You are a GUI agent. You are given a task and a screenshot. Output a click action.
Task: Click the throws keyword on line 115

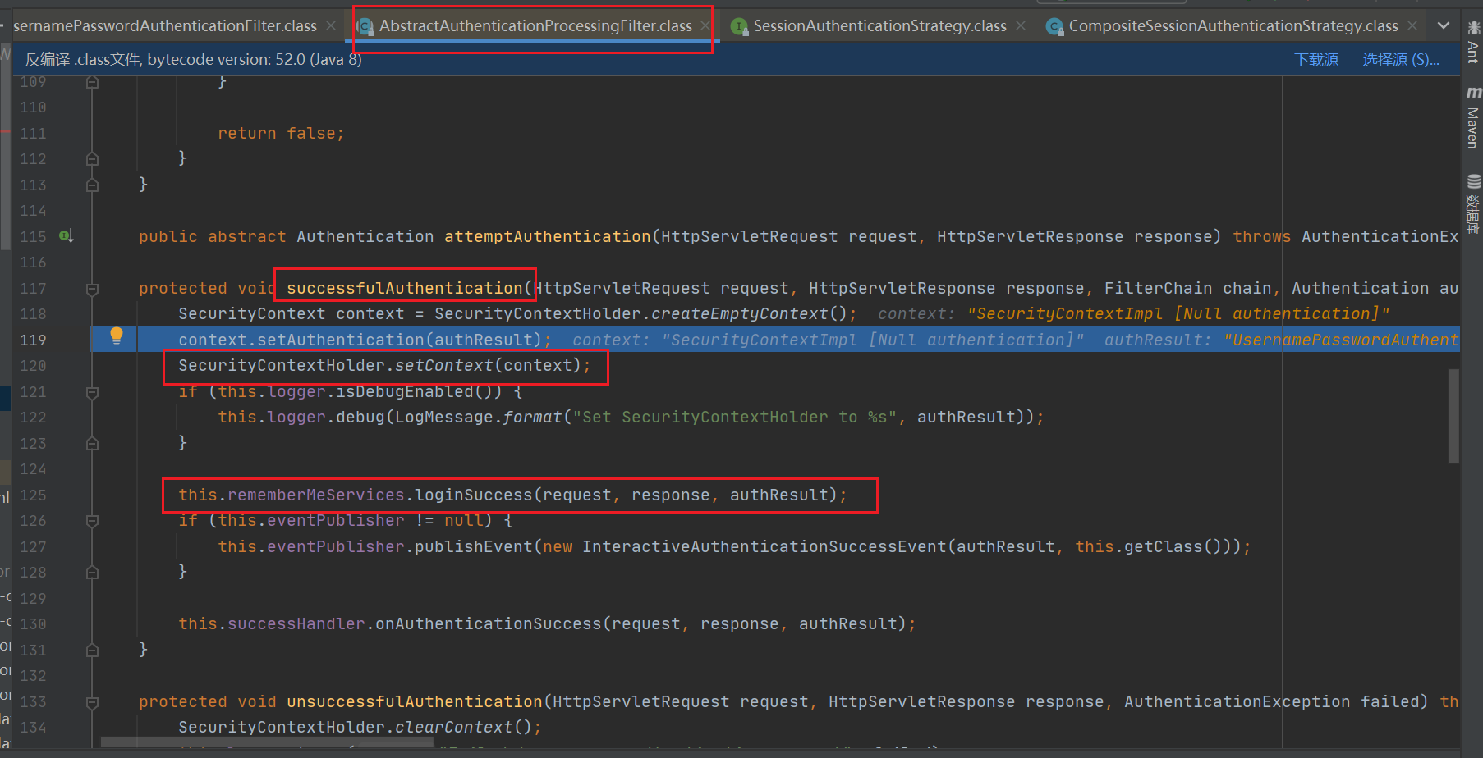tap(1262, 236)
